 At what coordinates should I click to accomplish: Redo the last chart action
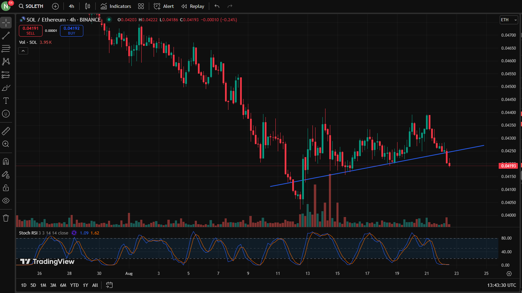tap(230, 6)
